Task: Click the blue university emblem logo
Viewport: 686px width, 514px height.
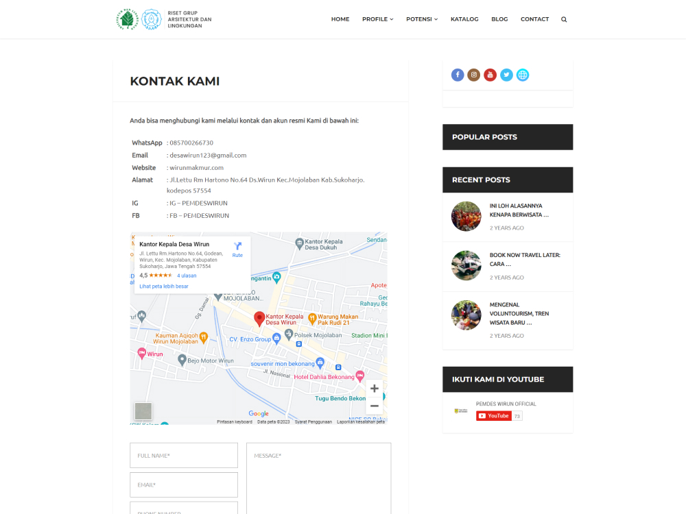Action: click(x=152, y=19)
